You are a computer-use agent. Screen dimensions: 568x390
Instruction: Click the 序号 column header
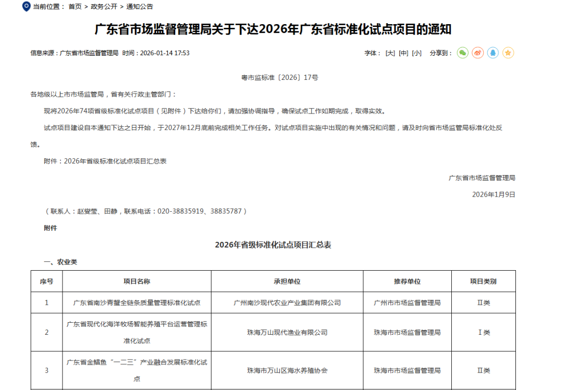click(46, 281)
